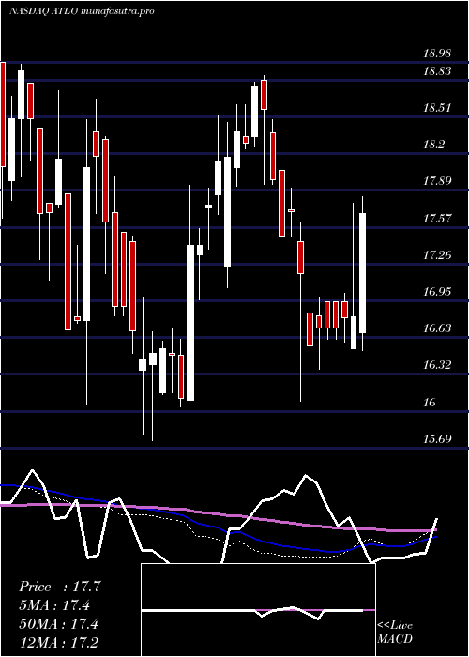This screenshot has height=657, width=469.
Task: Click the 17.26 price axis label
Action: pyautogui.click(x=437, y=254)
